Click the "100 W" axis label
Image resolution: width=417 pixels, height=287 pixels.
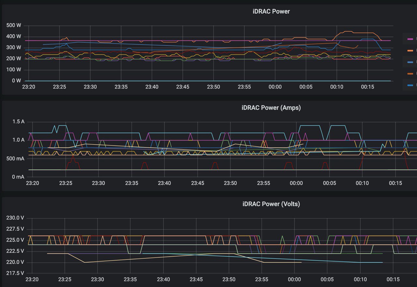pos(14,70)
